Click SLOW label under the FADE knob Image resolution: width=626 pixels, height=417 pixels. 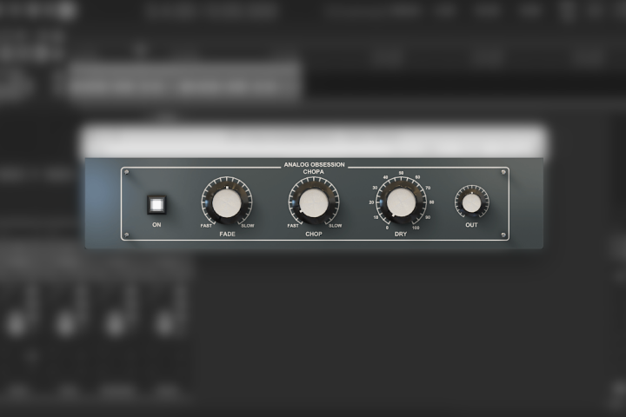point(248,226)
